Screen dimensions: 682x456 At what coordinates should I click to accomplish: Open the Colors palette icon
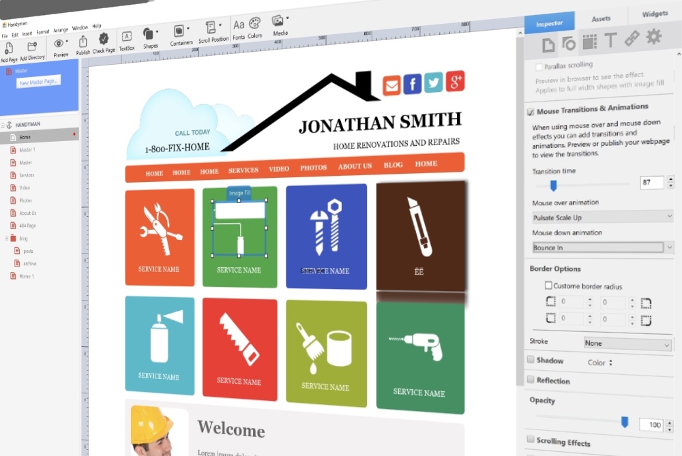click(255, 25)
